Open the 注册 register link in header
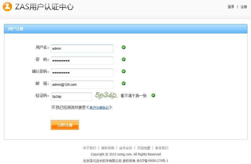The width and height of the screenshot is (251, 164). [243, 7]
